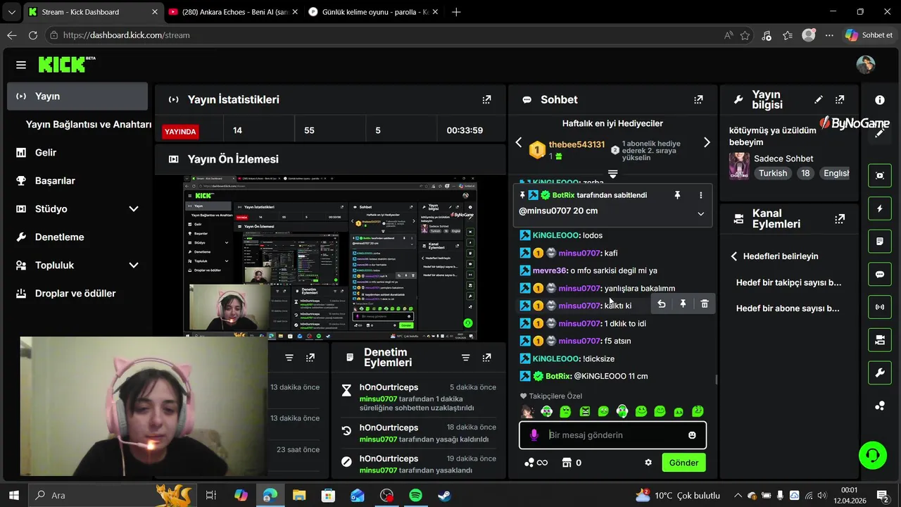Image resolution: width=901 pixels, height=507 pixels.
Task: Pop out the Yayın İstatistikleri panel
Action: pos(486,100)
